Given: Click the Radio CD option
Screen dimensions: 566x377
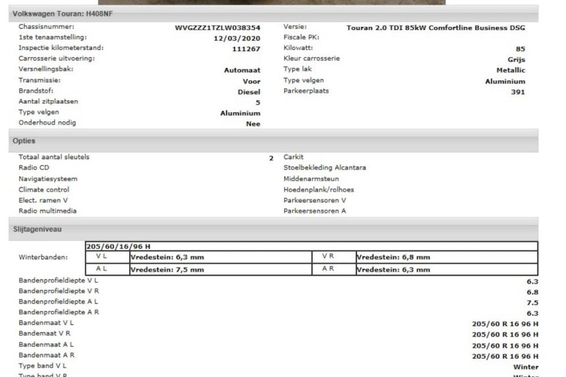Looking at the screenshot, I should pyautogui.click(x=34, y=168).
